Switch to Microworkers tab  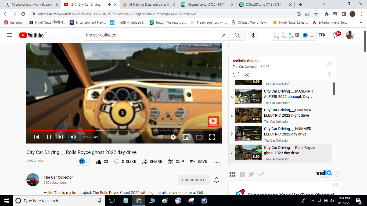click(x=31, y=5)
